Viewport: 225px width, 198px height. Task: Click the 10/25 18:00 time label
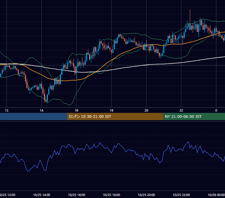112,195
